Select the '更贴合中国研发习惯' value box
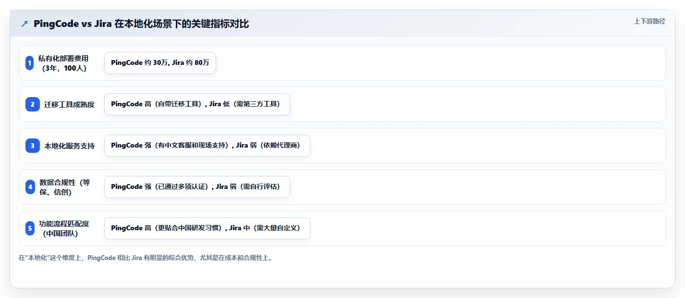Image resolution: width=685 pixels, height=298 pixels. [207, 228]
